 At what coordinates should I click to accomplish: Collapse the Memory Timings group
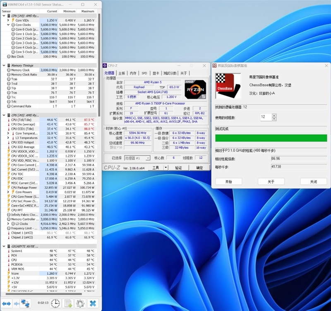tap(4, 65)
